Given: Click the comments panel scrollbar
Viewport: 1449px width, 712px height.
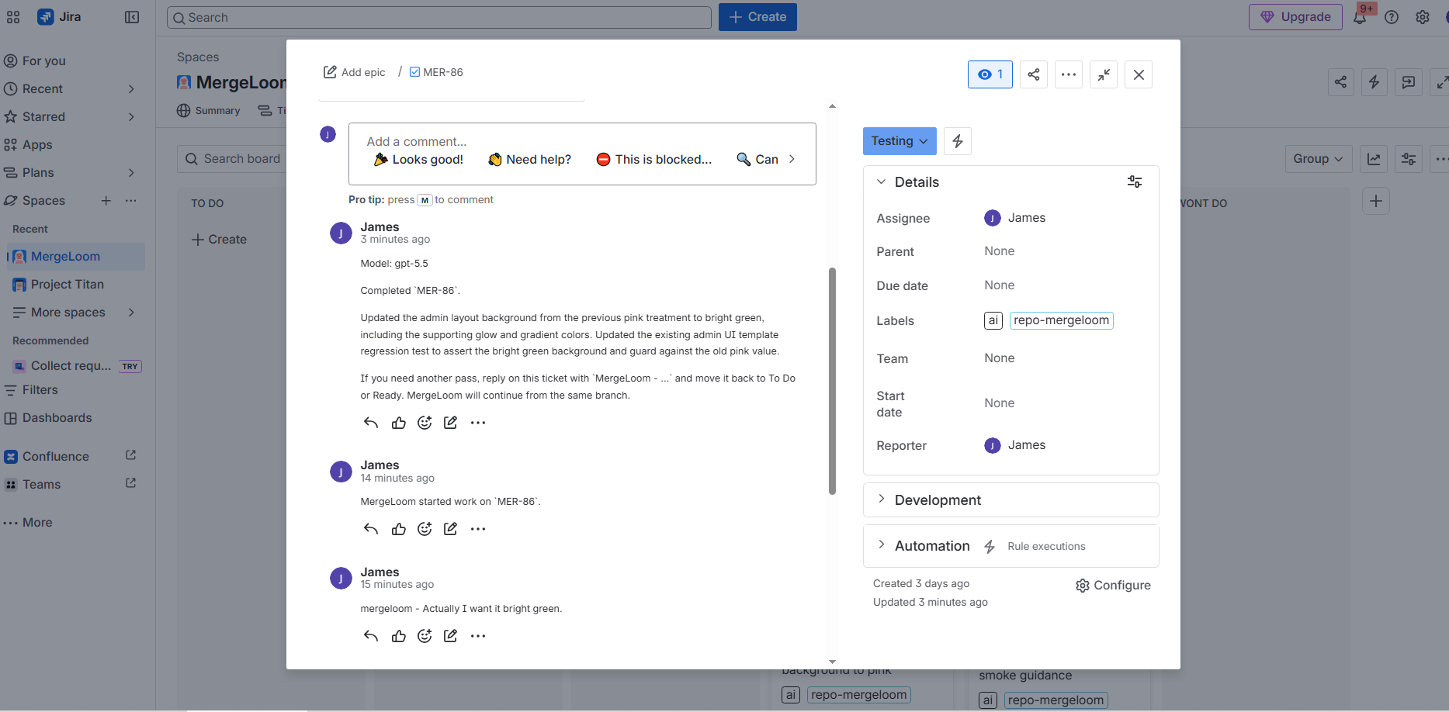Looking at the screenshot, I should pos(832,381).
